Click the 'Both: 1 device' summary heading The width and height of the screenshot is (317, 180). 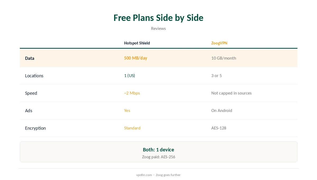(x=158, y=150)
